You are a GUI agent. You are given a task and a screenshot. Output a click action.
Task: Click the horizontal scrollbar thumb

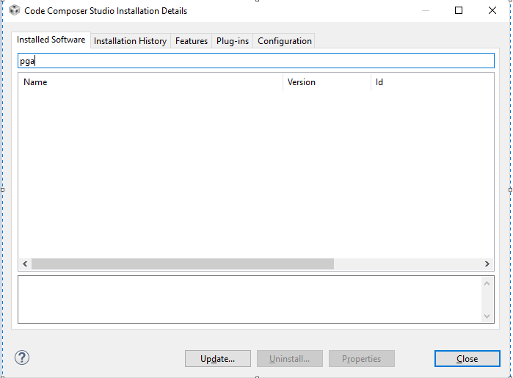pos(183,263)
